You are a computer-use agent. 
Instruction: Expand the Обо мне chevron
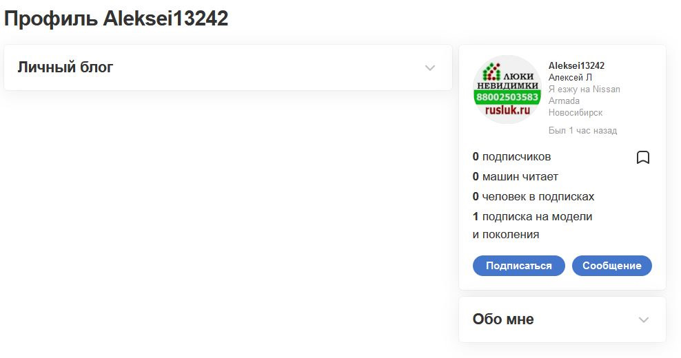[x=644, y=320]
